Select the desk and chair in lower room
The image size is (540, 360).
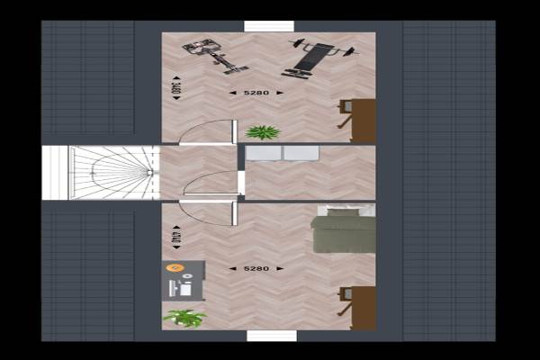click(358, 307)
